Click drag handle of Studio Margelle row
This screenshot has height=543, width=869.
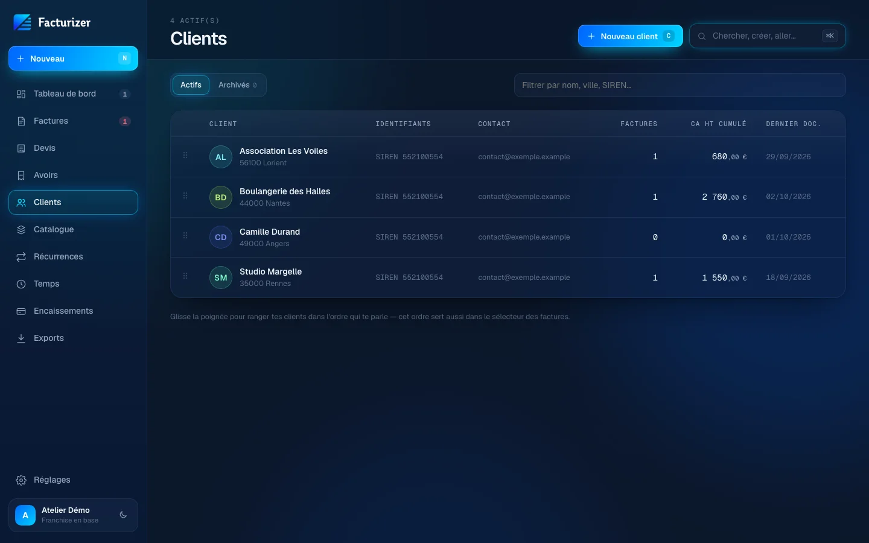(185, 276)
